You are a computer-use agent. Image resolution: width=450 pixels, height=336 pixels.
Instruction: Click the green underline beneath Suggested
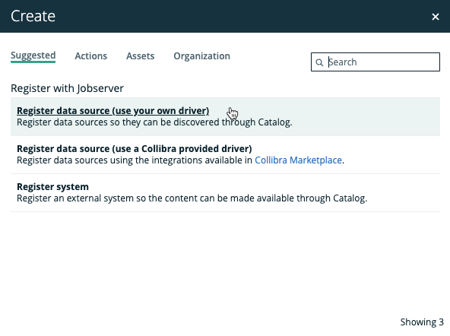(33, 62)
